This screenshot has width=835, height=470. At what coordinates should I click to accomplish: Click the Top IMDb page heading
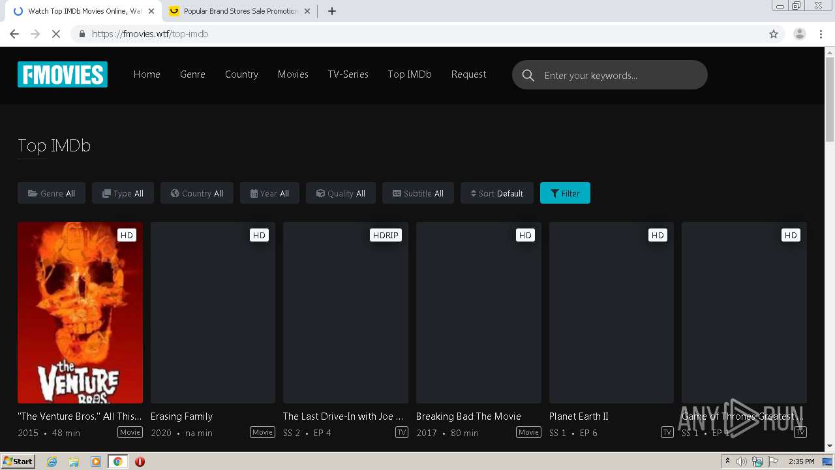(x=54, y=145)
